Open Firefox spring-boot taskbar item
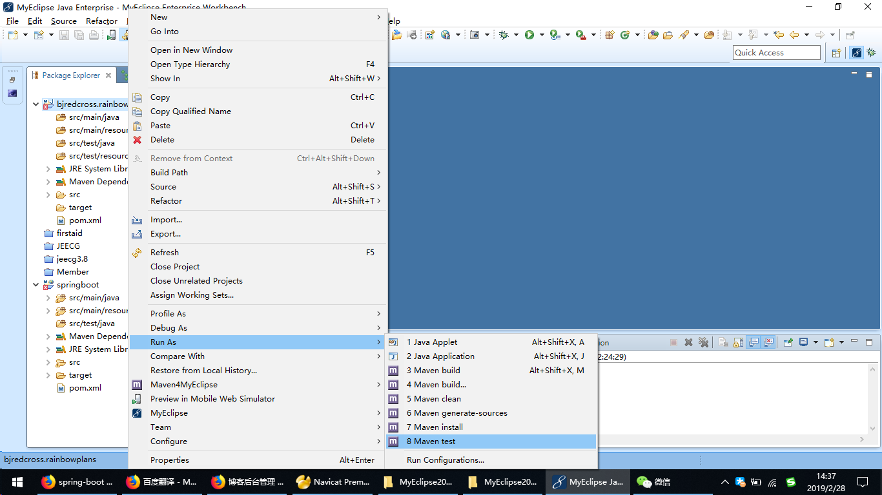Image resolution: width=882 pixels, height=495 pixels. click(77, 482)
